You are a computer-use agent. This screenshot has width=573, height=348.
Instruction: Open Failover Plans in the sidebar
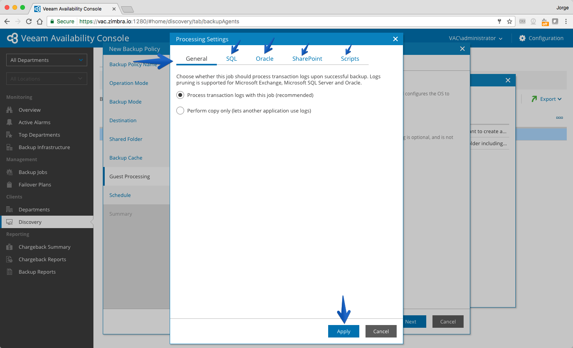pos(35,185)
